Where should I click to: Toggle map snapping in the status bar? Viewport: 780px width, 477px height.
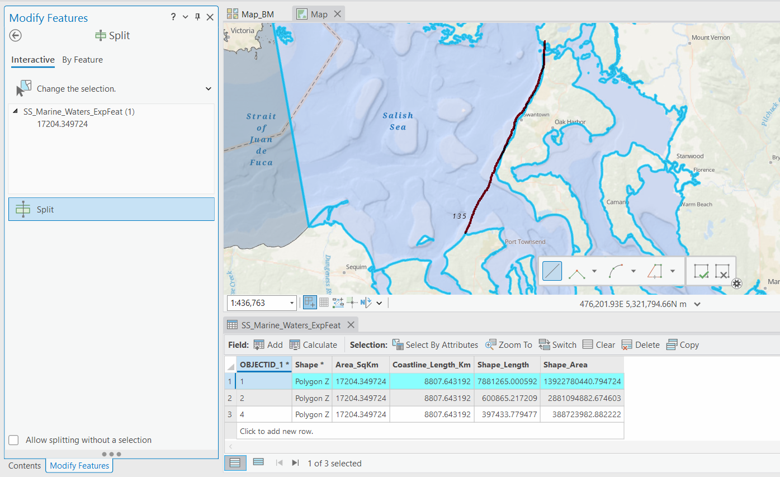(310, 302)
